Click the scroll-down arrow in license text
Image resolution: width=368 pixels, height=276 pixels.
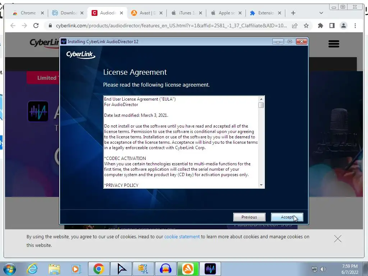[261, 185]
